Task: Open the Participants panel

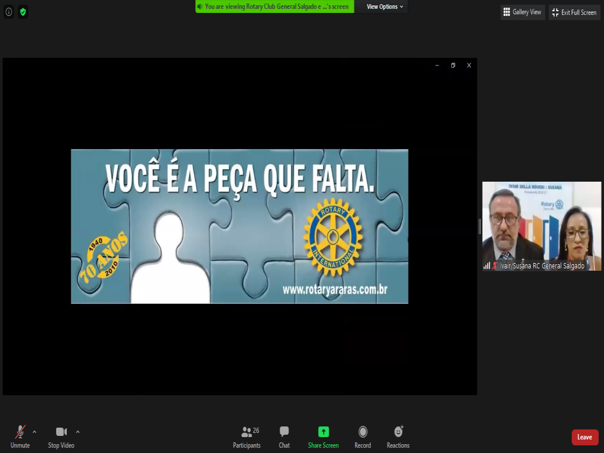Action: (x=247, y=437)
